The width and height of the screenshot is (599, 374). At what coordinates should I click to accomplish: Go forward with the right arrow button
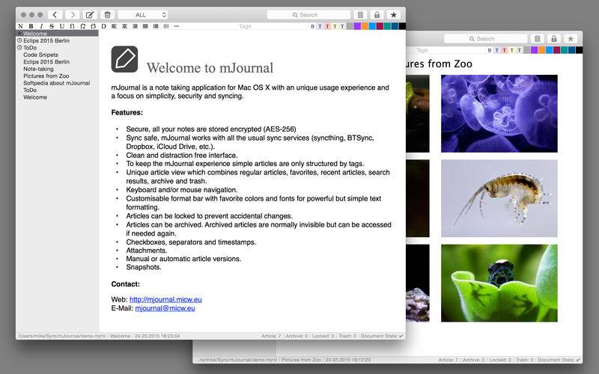[x=72, y=15]
